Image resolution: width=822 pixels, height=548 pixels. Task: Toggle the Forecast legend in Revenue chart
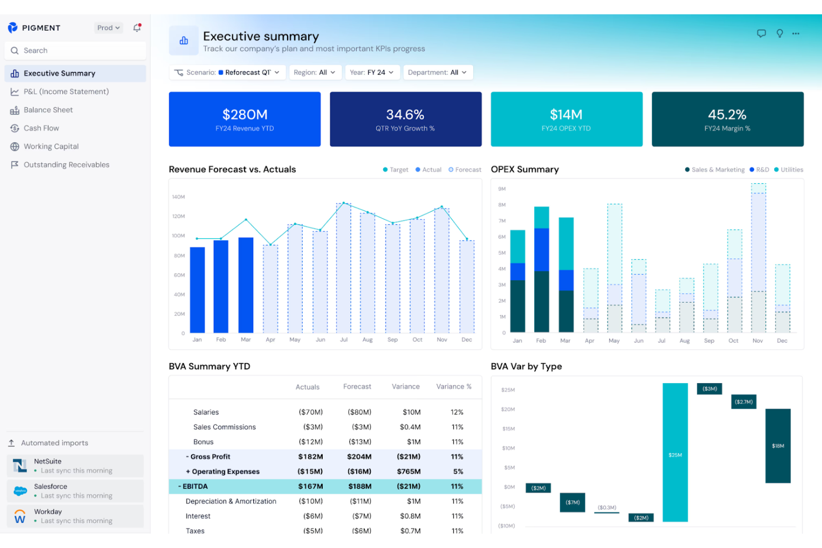coord(465,169)
